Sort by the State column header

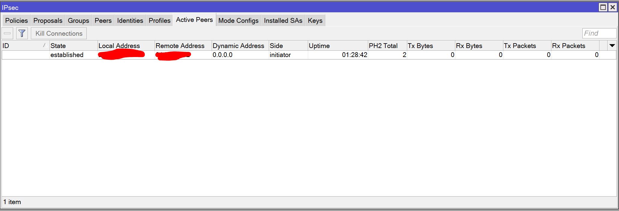click(x=74, y=46)
